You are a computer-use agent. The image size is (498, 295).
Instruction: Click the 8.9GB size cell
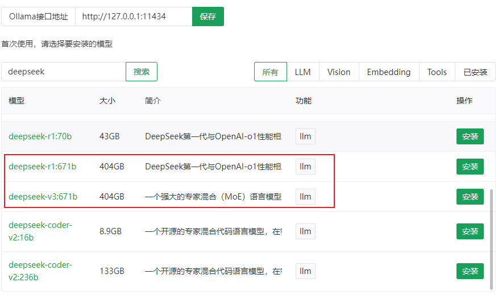coord(110,231)
